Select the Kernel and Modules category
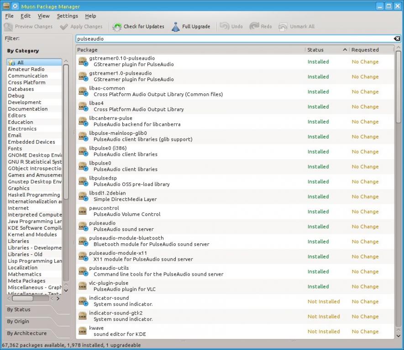This screenshot has height=350, width=404. [32, 235]
